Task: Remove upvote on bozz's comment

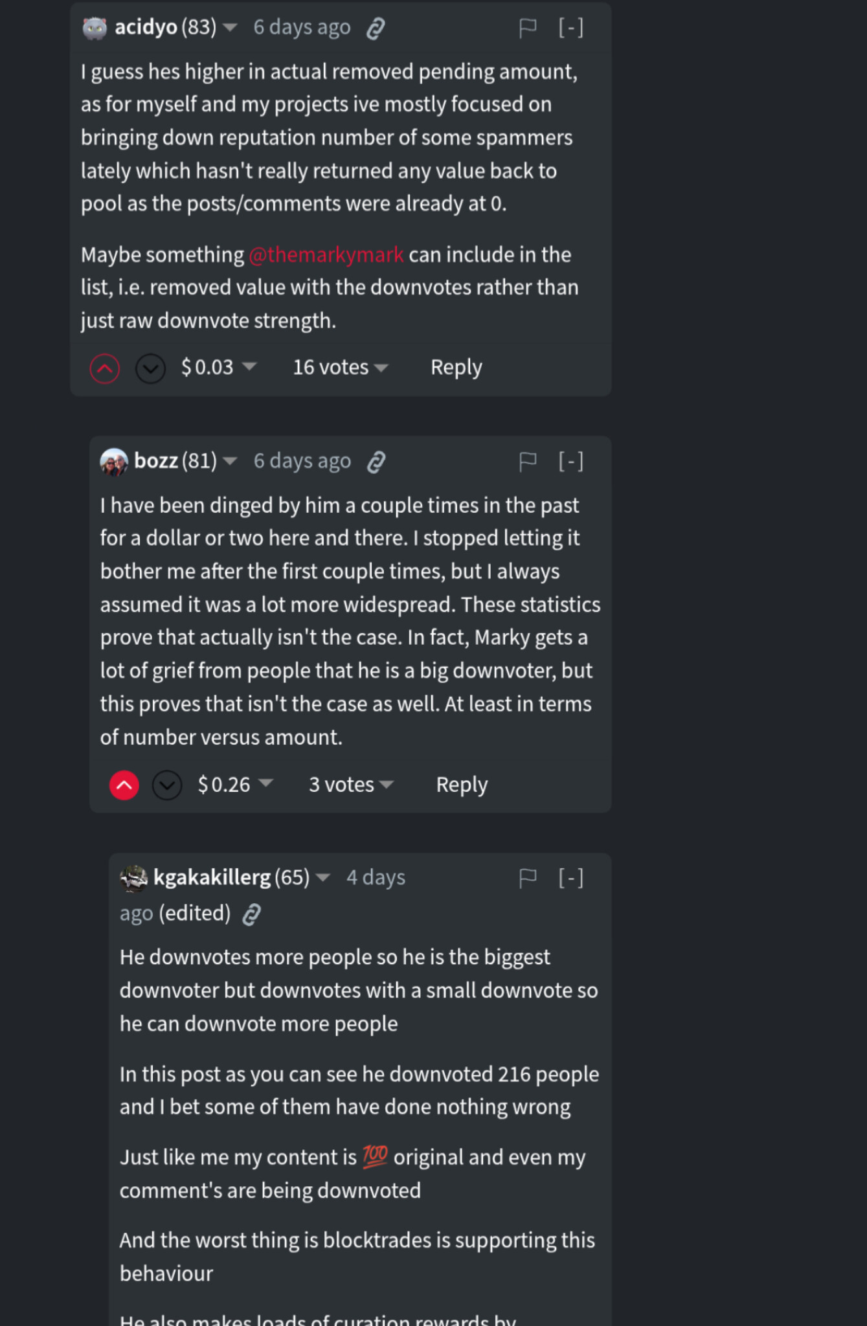Action: click(x=124, y=785)
